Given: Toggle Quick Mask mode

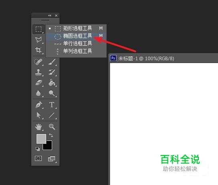Looking at the screenshot, I should point(39,158).
